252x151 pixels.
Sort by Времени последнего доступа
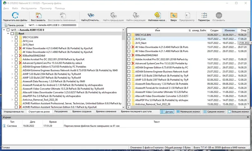tap(136, 112)
